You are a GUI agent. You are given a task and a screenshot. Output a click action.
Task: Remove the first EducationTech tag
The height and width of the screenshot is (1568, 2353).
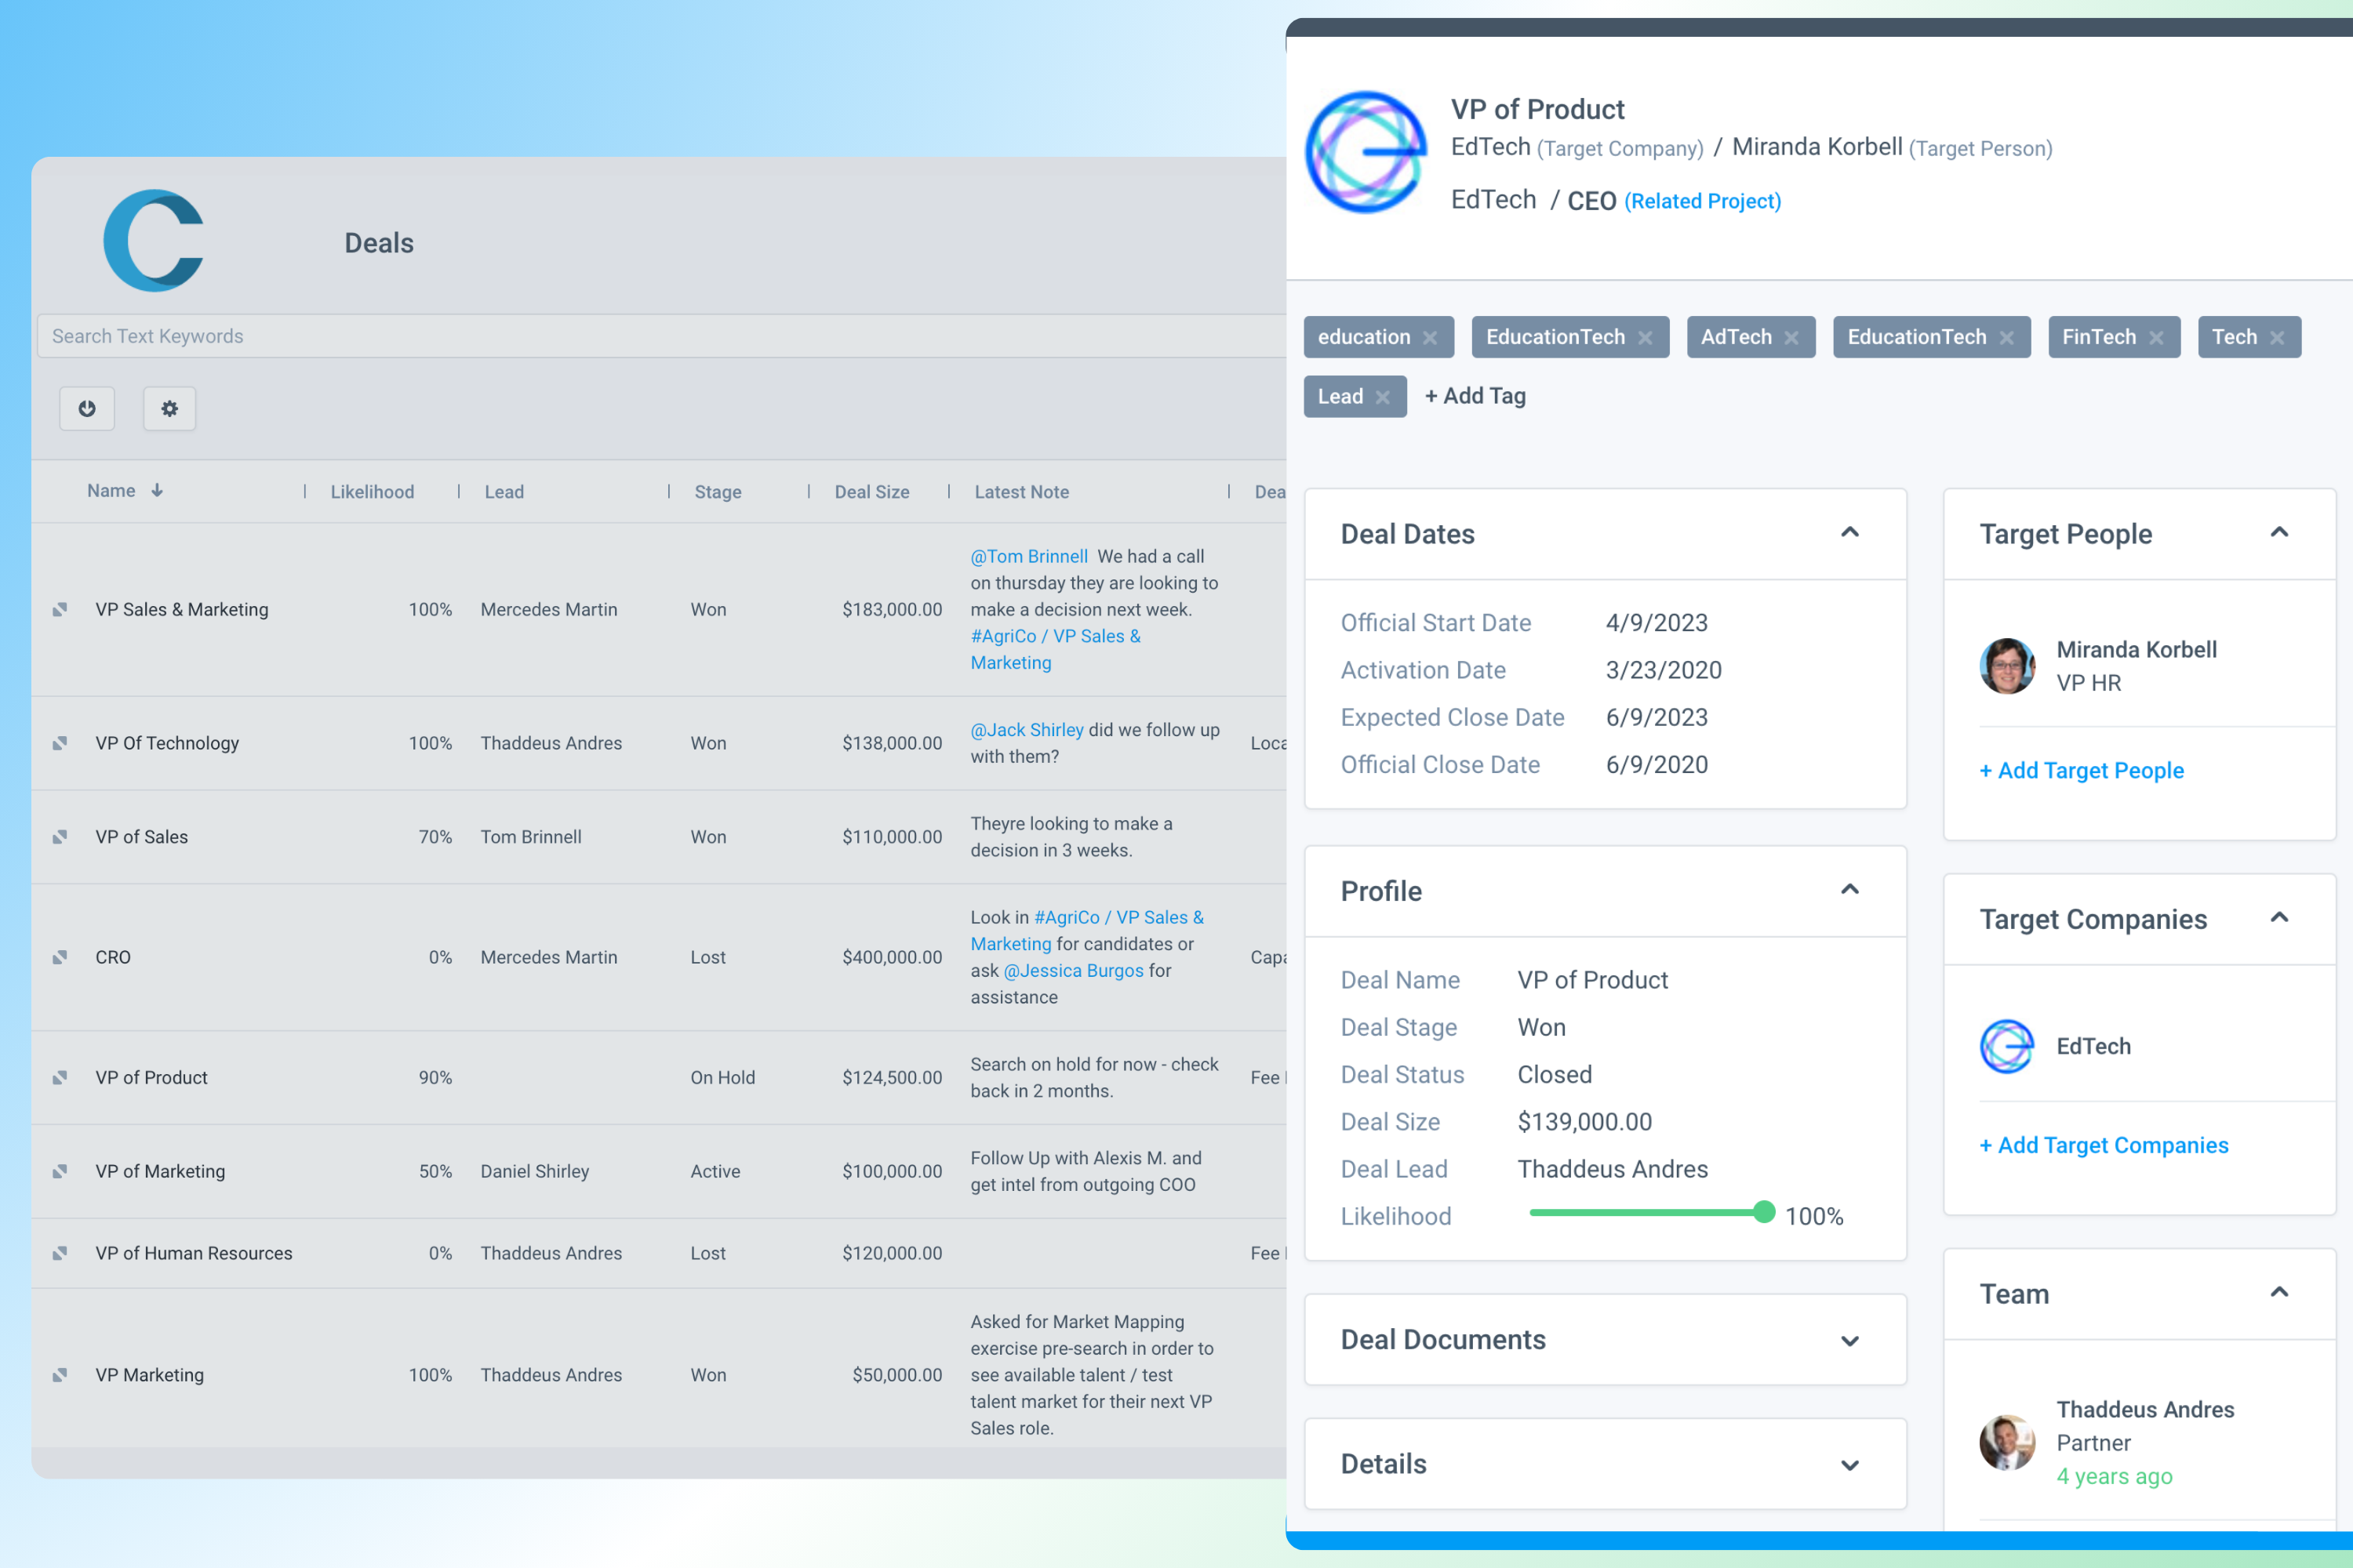click(x=1645, y=338)
